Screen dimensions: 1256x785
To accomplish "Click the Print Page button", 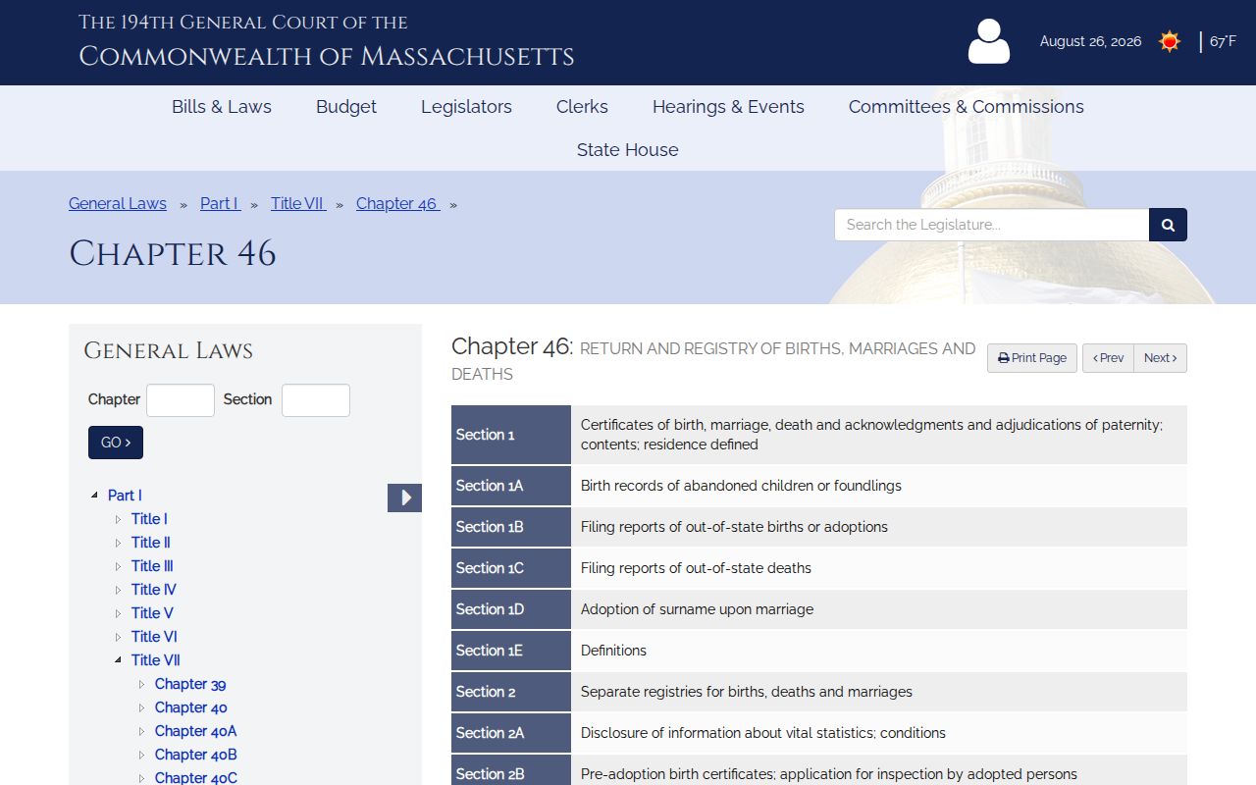I will (x=1032, y=358).
